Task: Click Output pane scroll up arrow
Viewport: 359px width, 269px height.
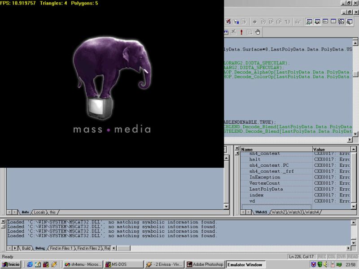Action: (x=354, y=222)
